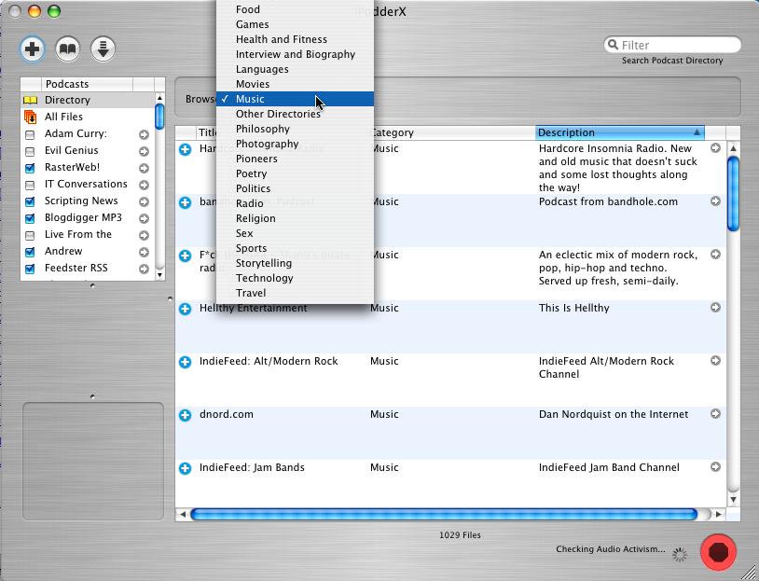Uncheck the RasterWeb! podcast checkbox
759x581 pixels.
[30, 168]
